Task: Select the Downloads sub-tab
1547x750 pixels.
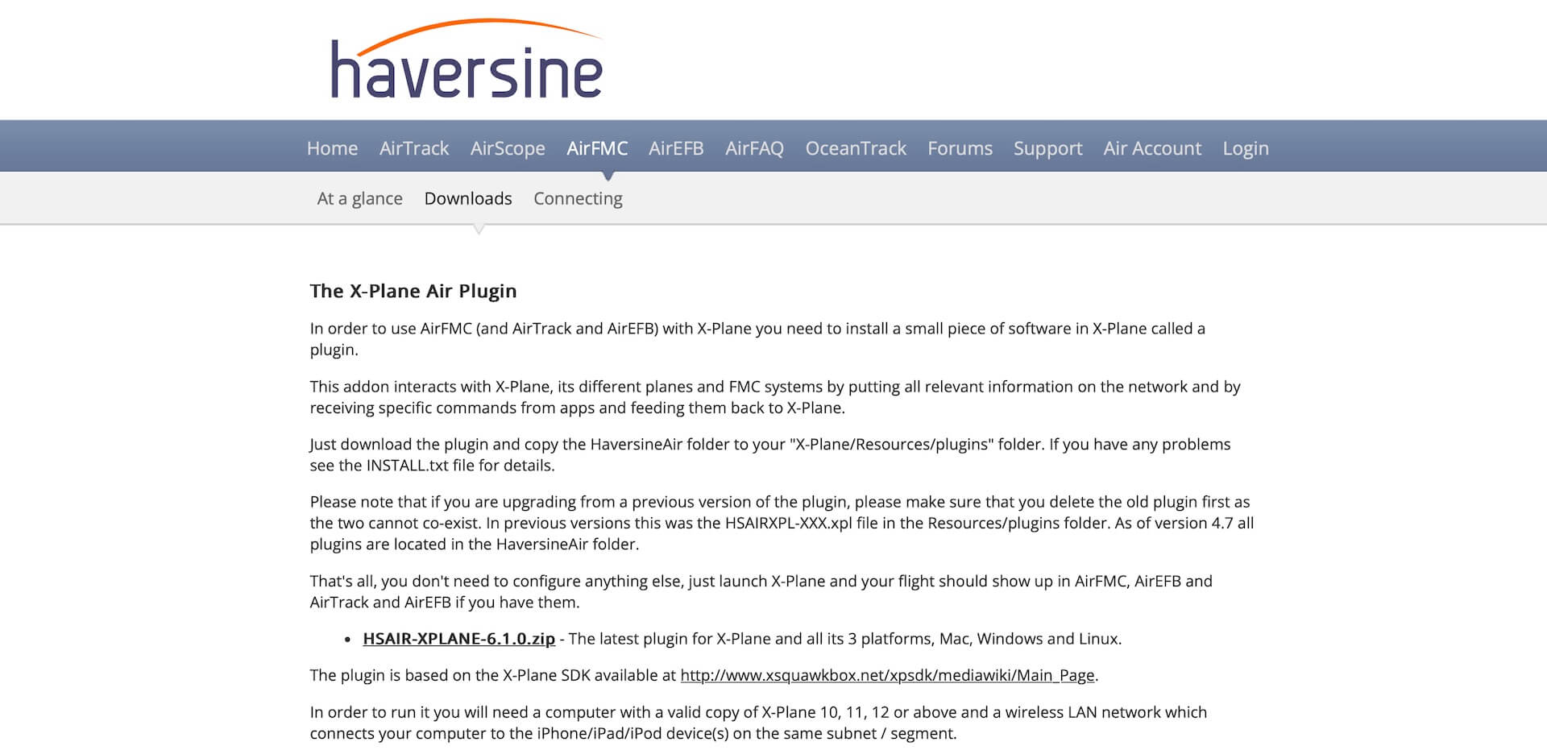Action: (x=468, y=198)
